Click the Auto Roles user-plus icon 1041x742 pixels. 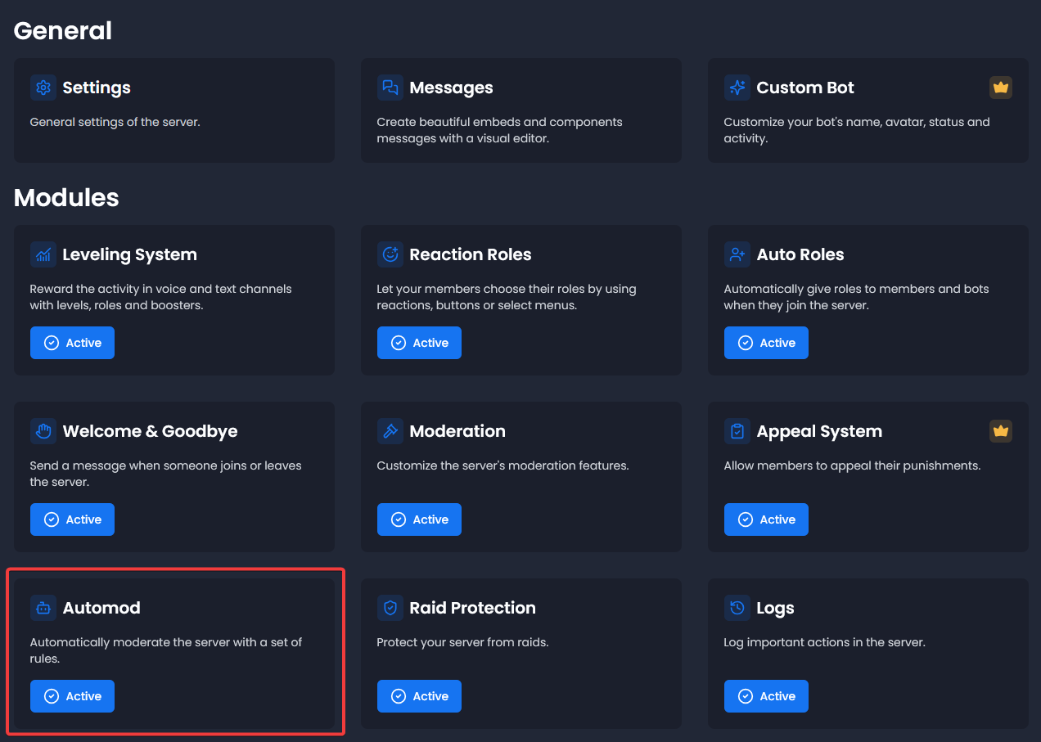[x=737, y=254]
